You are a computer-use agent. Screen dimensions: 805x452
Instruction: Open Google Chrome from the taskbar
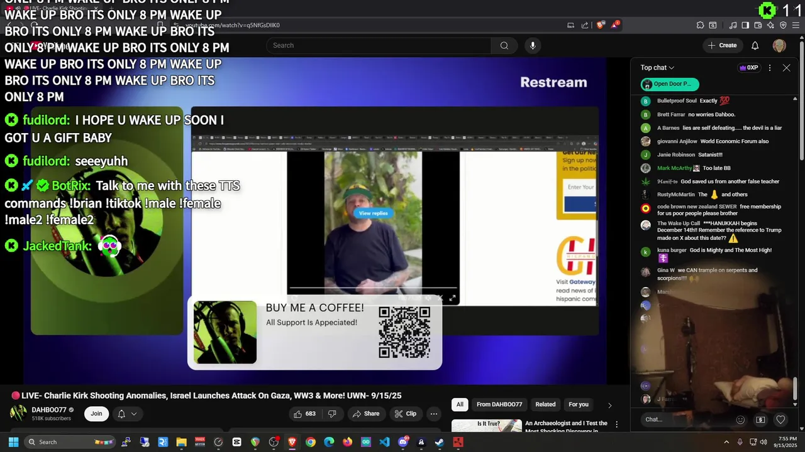[311, 442]
